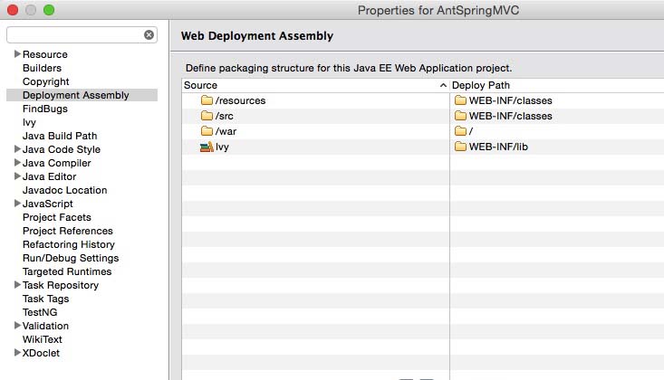Open Targeted Runtimes settings

point(67,271)
